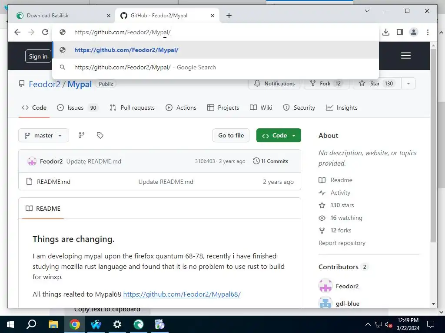Open the Settings gear taskbar icon

click(x=117, y=324)
